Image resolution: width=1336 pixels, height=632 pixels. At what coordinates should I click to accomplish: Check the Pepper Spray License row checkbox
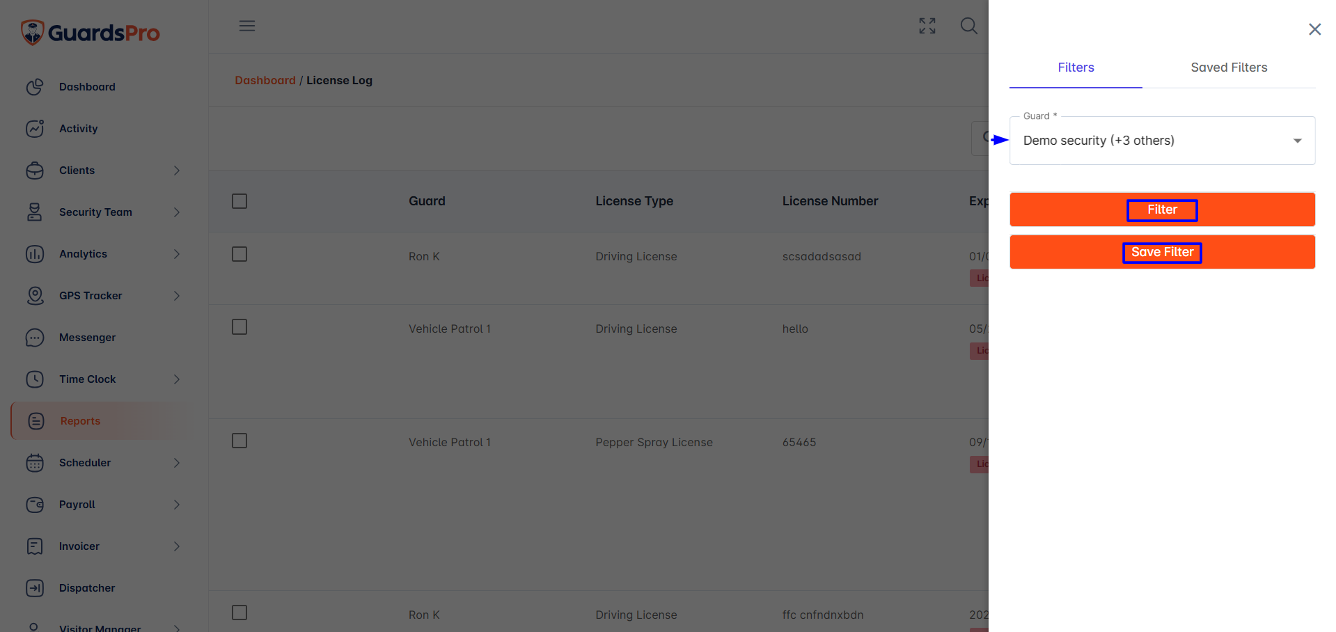tap(239, 441)
